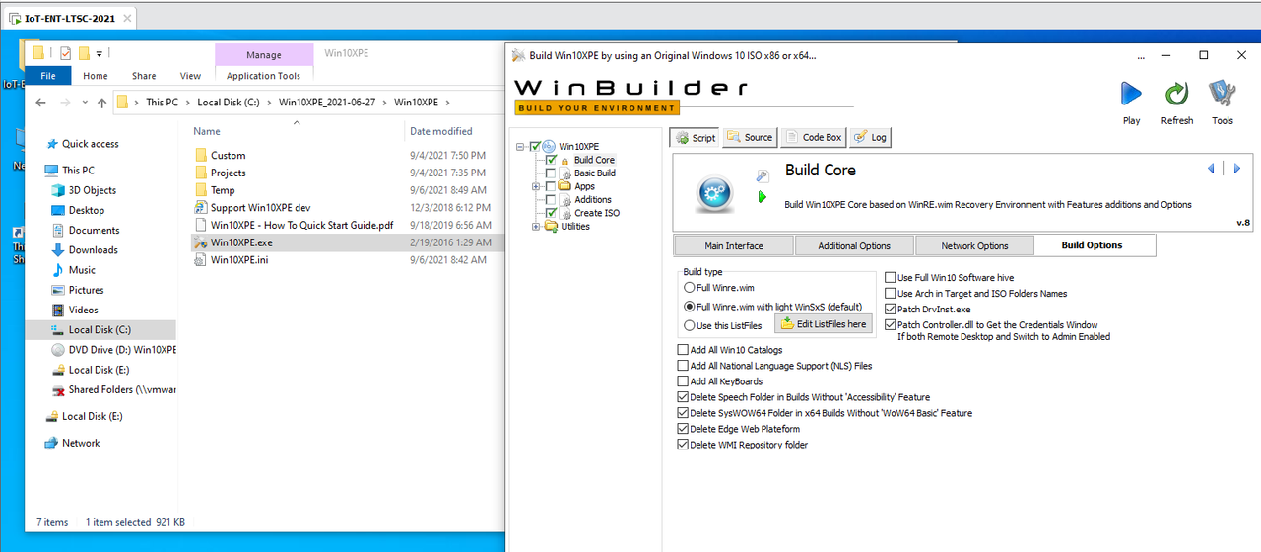Image resolution: width=1261 pixels, height=552 pixels.
Task: Enable Use Arch in Target and ISO Folders Names
Action: pyautogui.click(x=891, y=294)
